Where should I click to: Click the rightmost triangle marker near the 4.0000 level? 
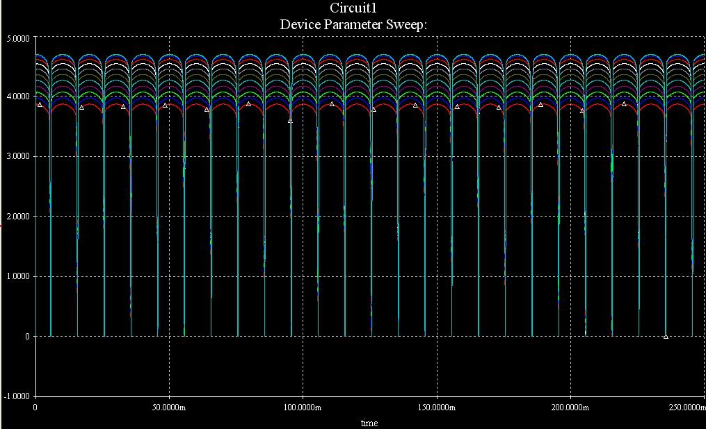click(624, 104)
